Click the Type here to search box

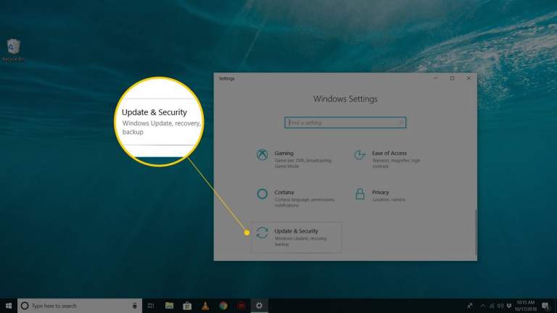click(80, 306)
